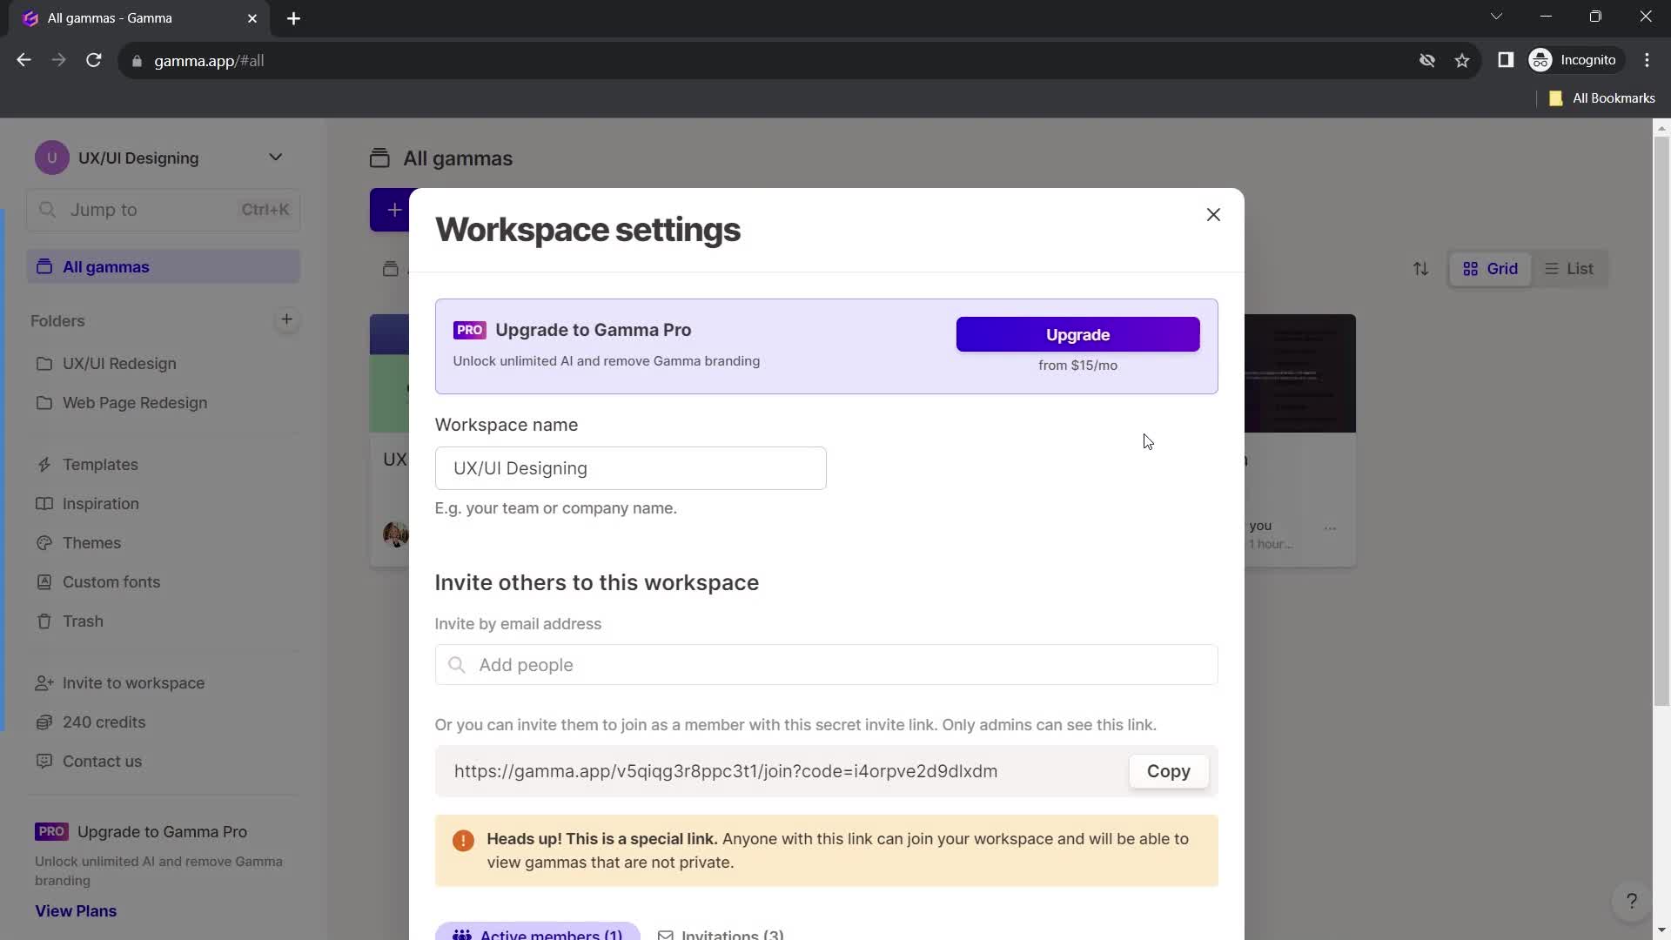
Task: Open the Chrome three-dot menu
Action: pyautogui.click(x=1647, y=60)
